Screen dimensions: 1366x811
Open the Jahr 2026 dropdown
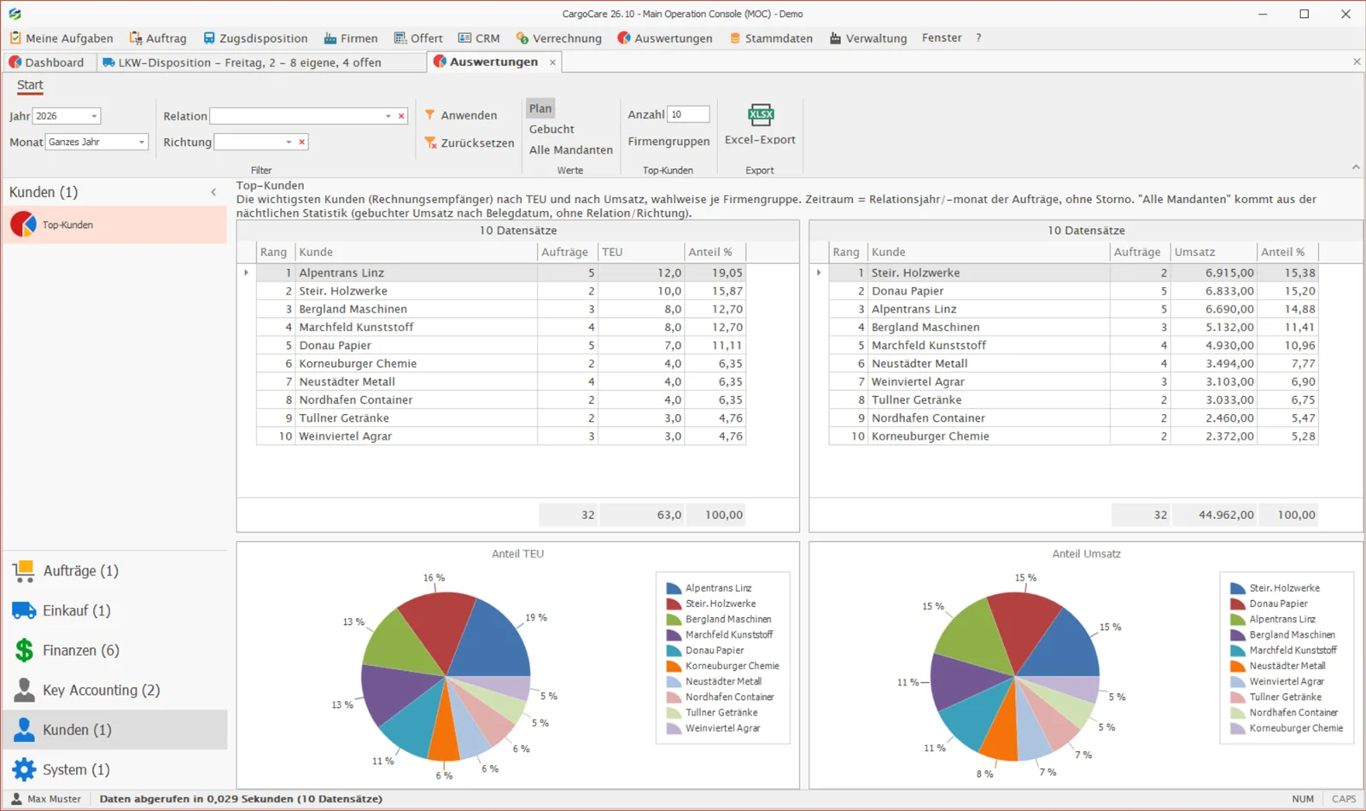(94, 116)
